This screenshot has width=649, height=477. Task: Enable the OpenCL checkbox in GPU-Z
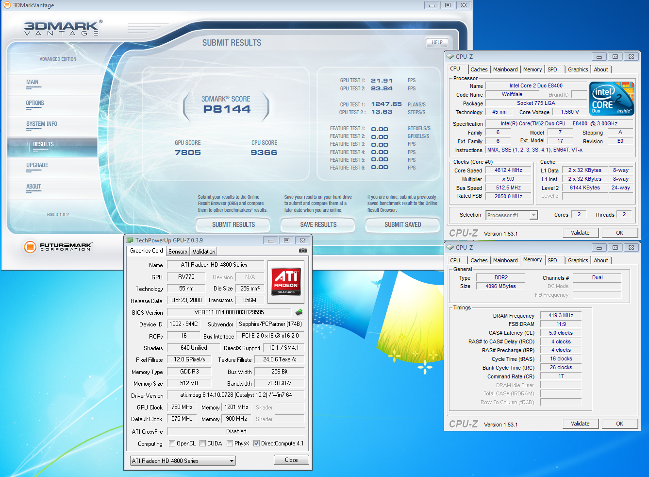[x=172, y=443]
